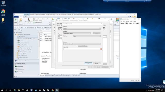This screenshot has height=92, width=165.
Task: Click the applications Search box
Action: click(46, 32)
